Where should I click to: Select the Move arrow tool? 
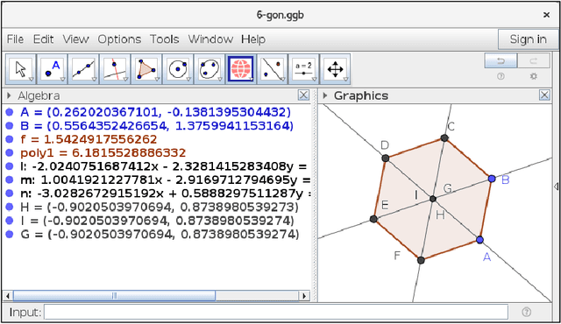click(21, 69)
